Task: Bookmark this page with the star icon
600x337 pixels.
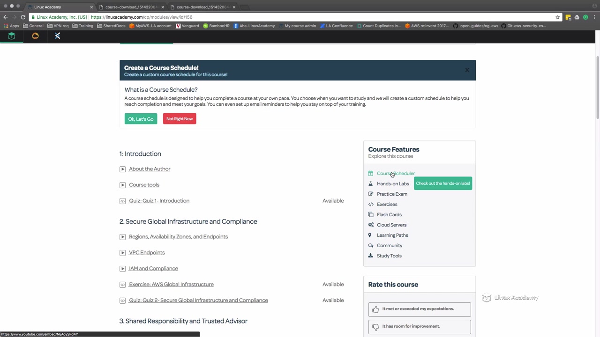Action: (558, 17)
